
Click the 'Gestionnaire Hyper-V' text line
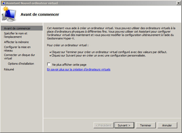(x=61, y=39)
